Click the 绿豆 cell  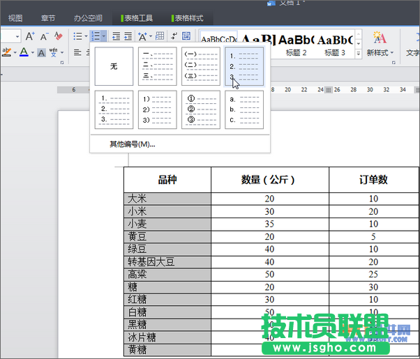pyautogui.click(x=167, y=250)
